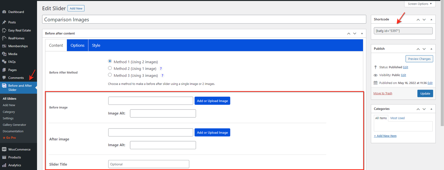The width and height of the screenshot is (444, 170).
Task: Open Documentation submenu item
Action: coord(13,131)
